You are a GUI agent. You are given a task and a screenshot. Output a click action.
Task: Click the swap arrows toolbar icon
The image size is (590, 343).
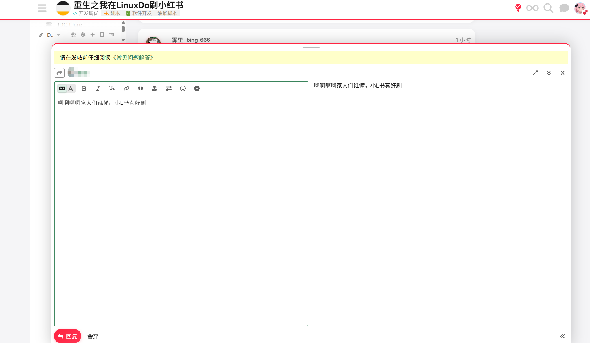[168, 88]
